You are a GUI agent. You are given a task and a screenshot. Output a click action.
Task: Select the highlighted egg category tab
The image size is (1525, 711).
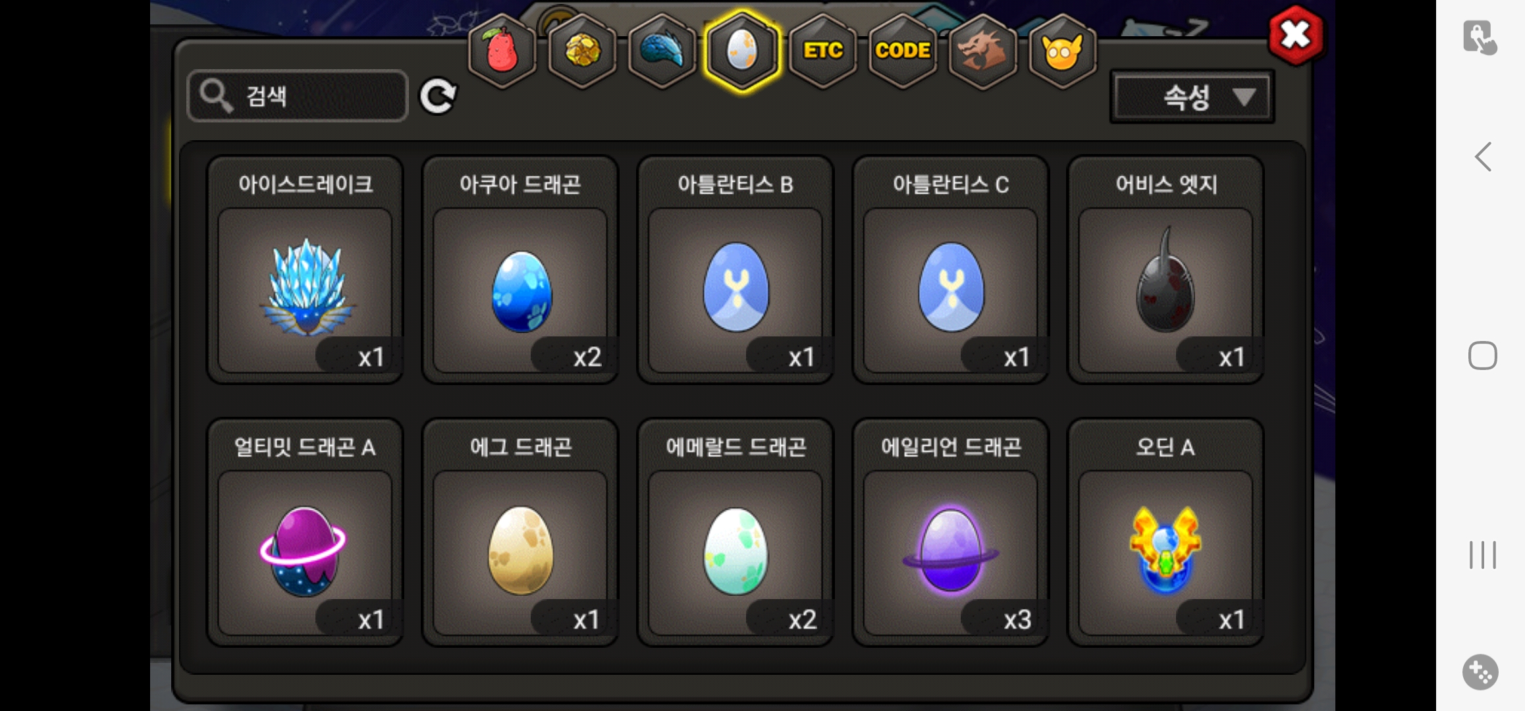coord(742,51)
